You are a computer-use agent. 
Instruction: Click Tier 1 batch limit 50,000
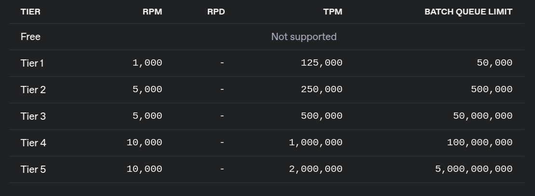click(495, 63)
